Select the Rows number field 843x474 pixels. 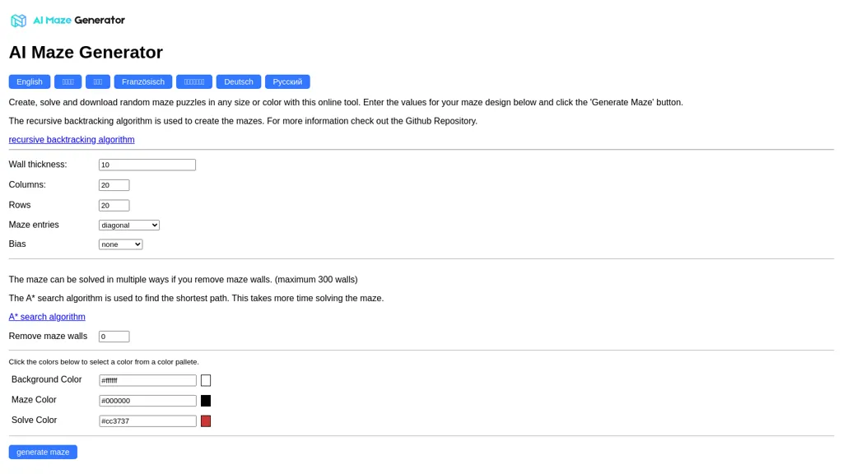(114, 206)
